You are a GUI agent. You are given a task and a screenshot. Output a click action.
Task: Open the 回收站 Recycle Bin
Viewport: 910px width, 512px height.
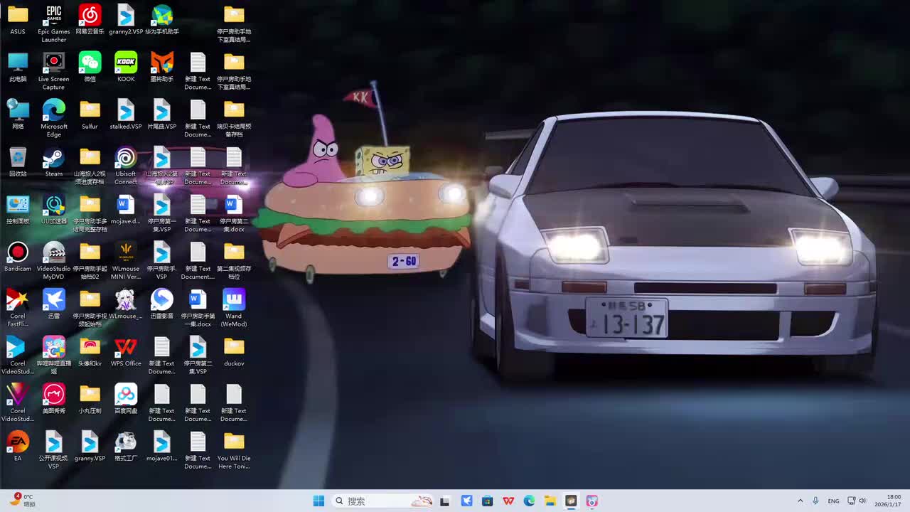pos(18,162)
